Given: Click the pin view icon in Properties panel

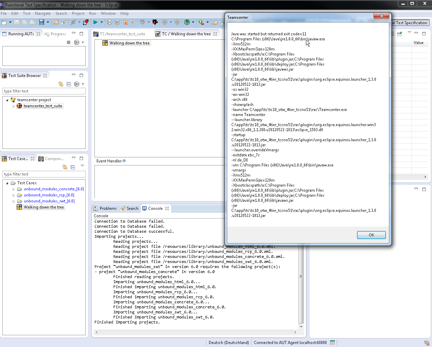Looking at the screenshot, I should [x=400, y=34].
